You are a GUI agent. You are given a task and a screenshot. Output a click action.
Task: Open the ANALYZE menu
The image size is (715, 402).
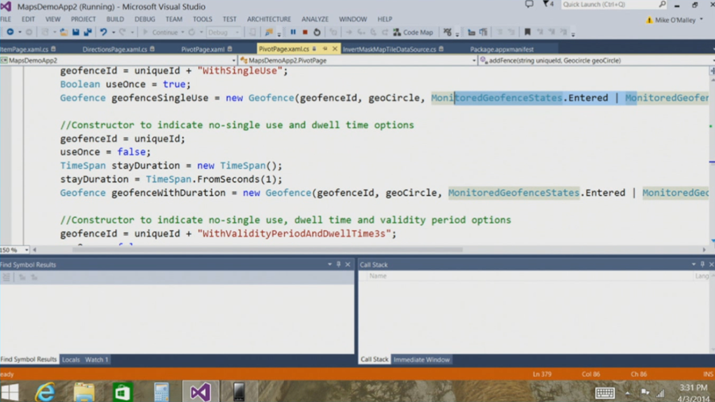click(315, 19)
